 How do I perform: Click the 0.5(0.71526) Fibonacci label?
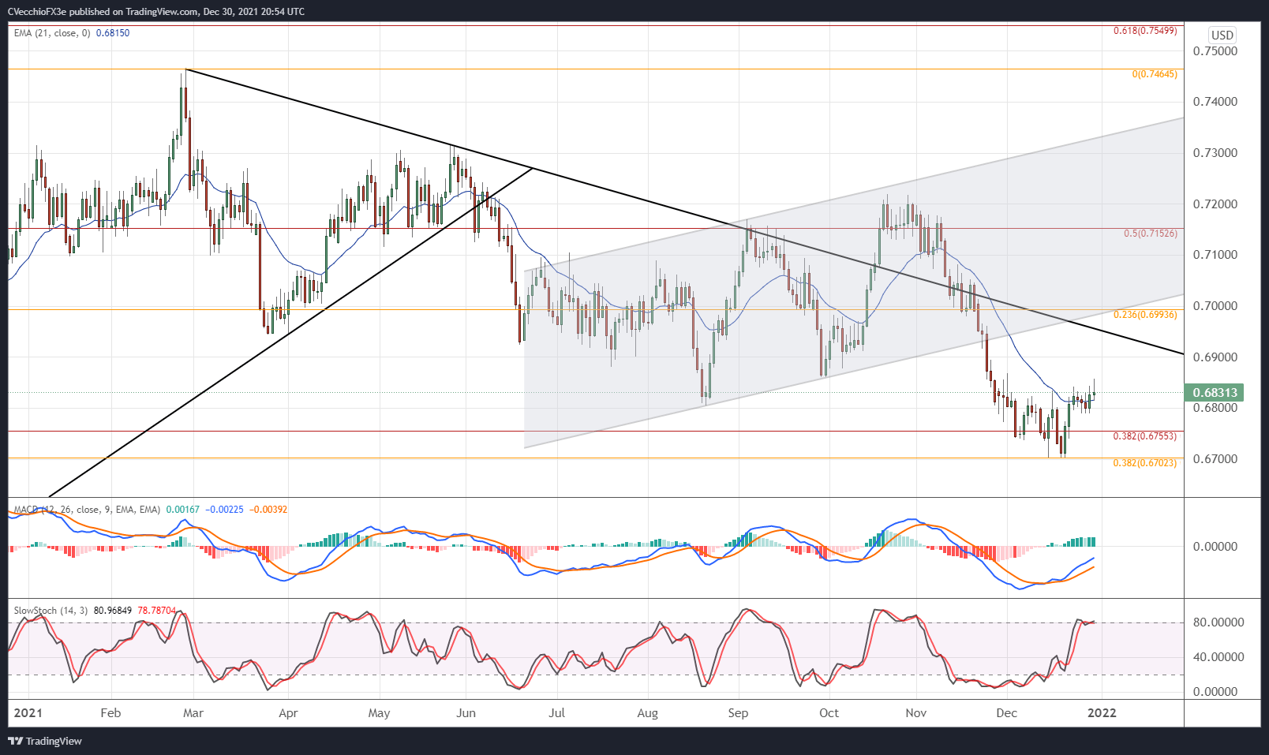[1151, 234]
